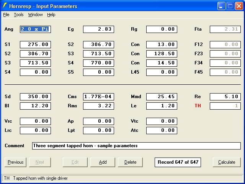Click the Ang label
245x184 pixels.
click(9, 29)
